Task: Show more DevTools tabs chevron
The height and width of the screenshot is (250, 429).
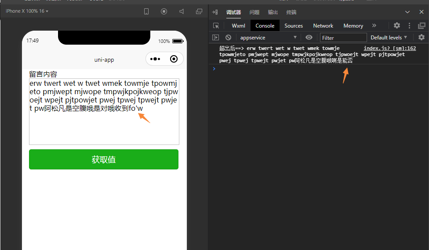Action: point(374,26)
